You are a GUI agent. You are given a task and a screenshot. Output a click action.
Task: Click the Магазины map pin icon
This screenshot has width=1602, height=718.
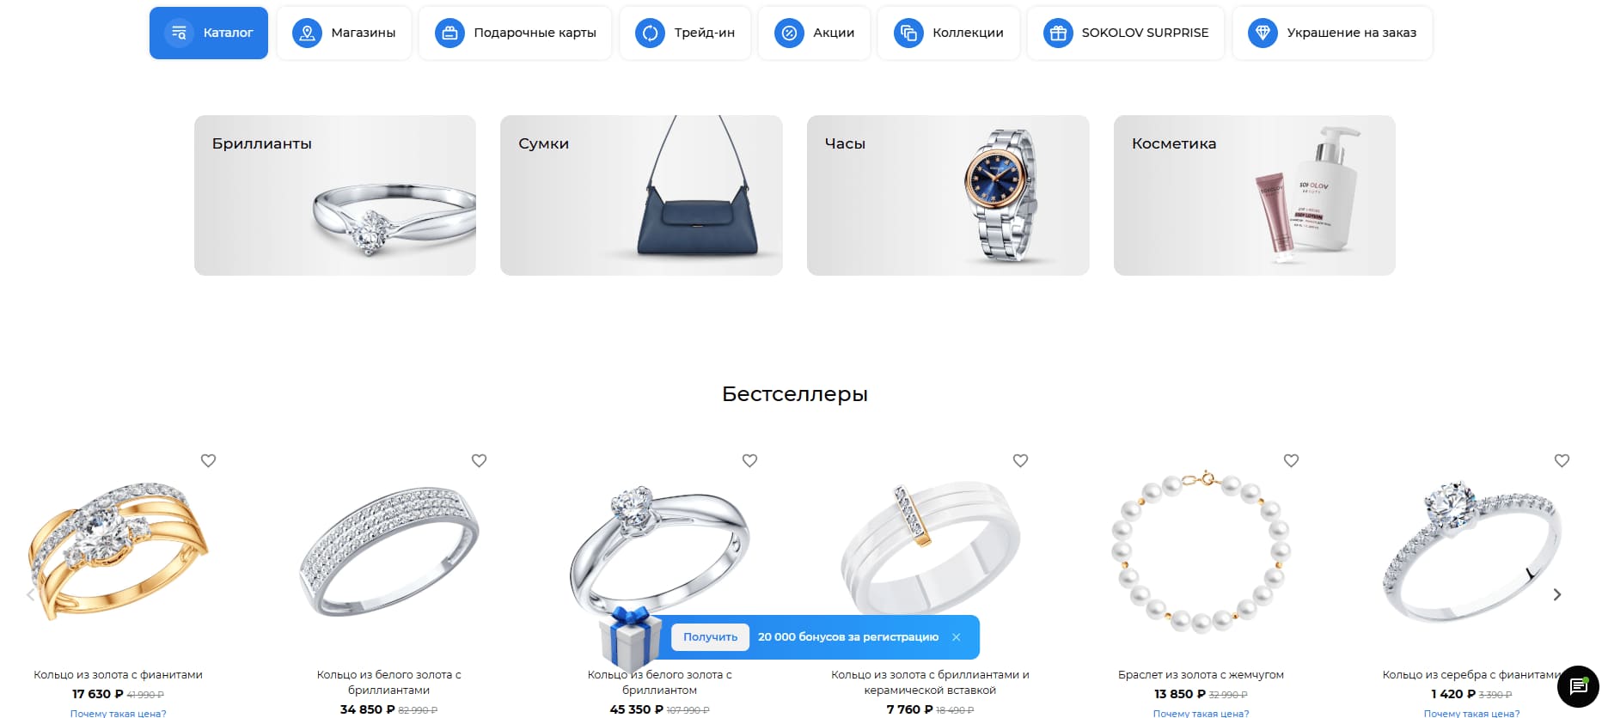(x=307, y=33)
